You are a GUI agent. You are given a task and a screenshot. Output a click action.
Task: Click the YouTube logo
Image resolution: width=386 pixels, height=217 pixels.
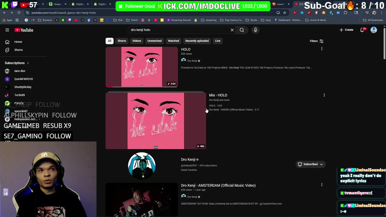pos(24,30)
